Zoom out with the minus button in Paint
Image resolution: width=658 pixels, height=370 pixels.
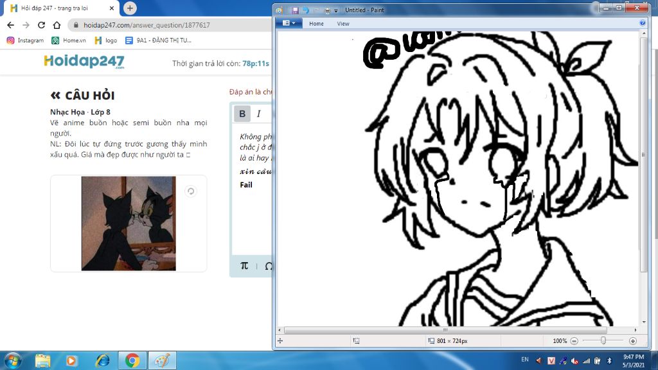click(x=574, y=341)
